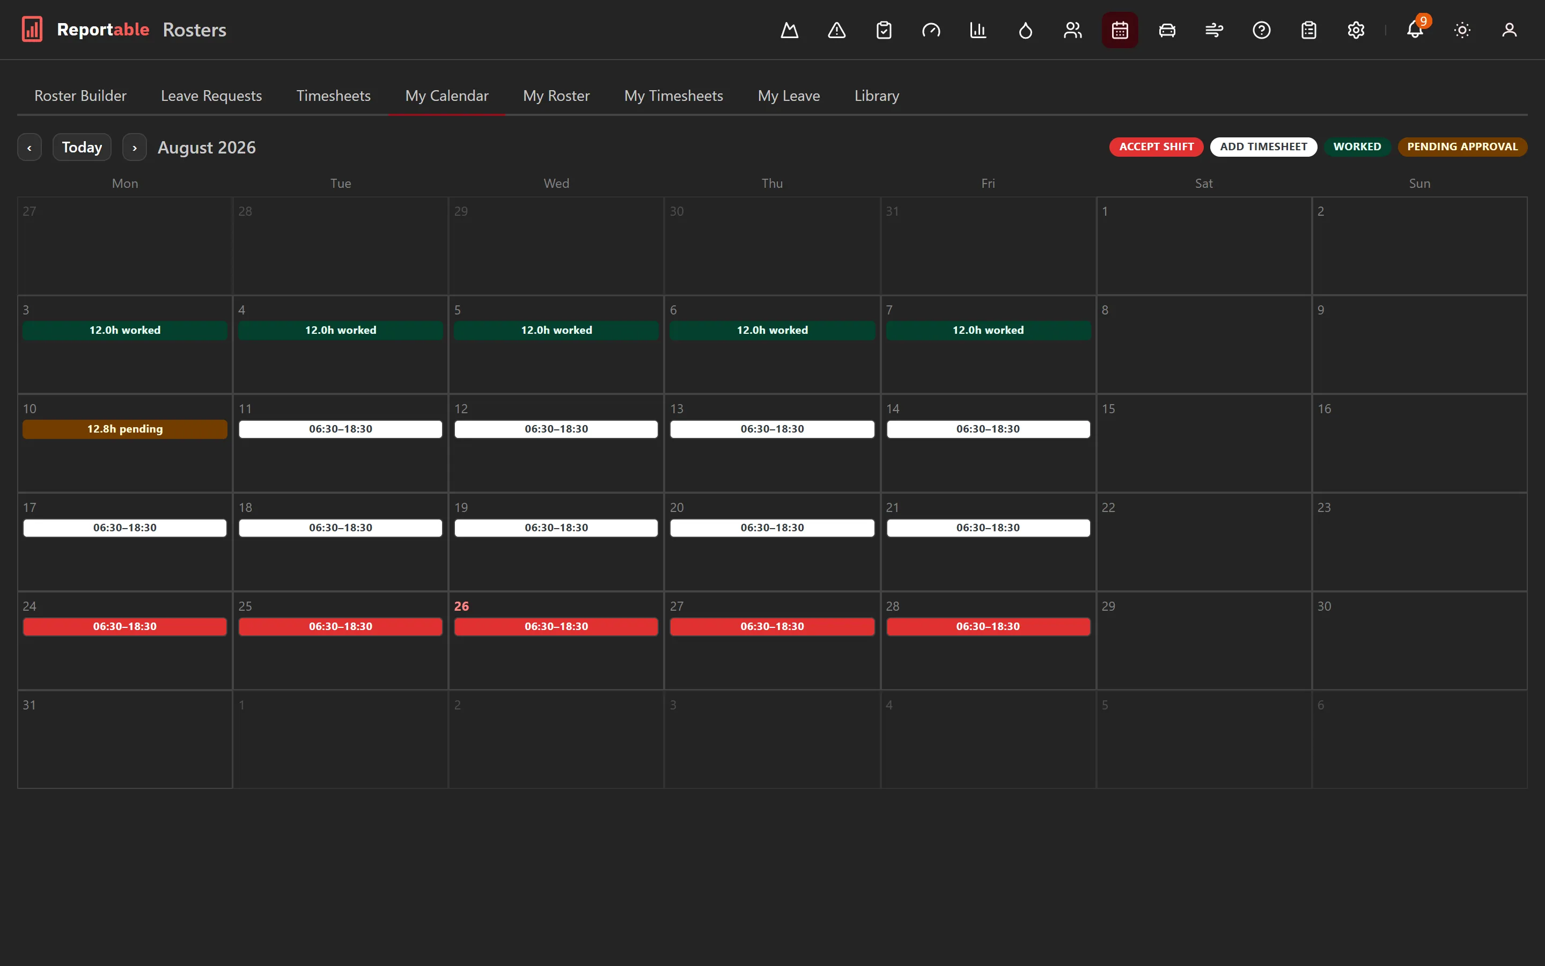This screenshot has height=966, width=1545.
Task: Click the Today button
Action: [x=82, y=148]
